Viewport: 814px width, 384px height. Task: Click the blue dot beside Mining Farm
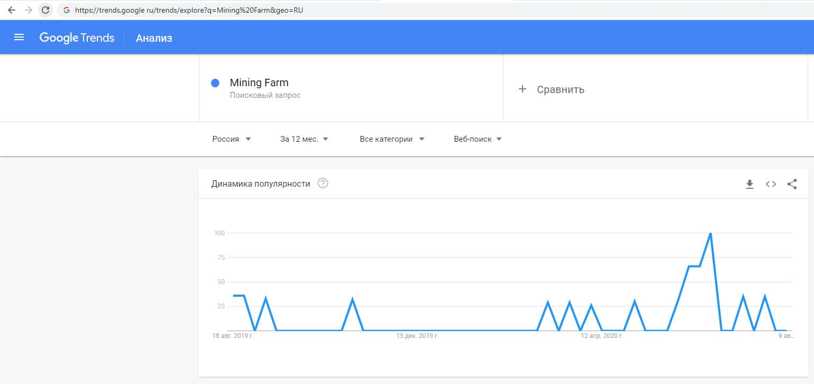[215, 83]
